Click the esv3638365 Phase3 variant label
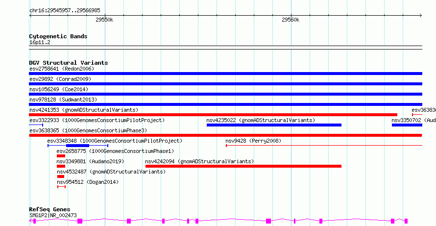 [88, 130]
